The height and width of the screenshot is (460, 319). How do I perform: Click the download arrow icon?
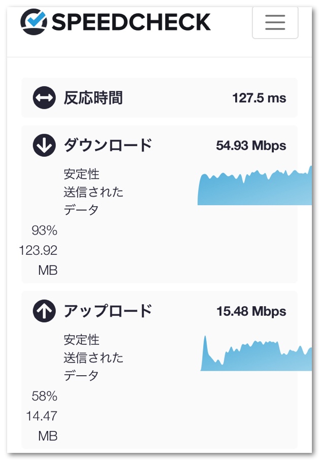44,146
